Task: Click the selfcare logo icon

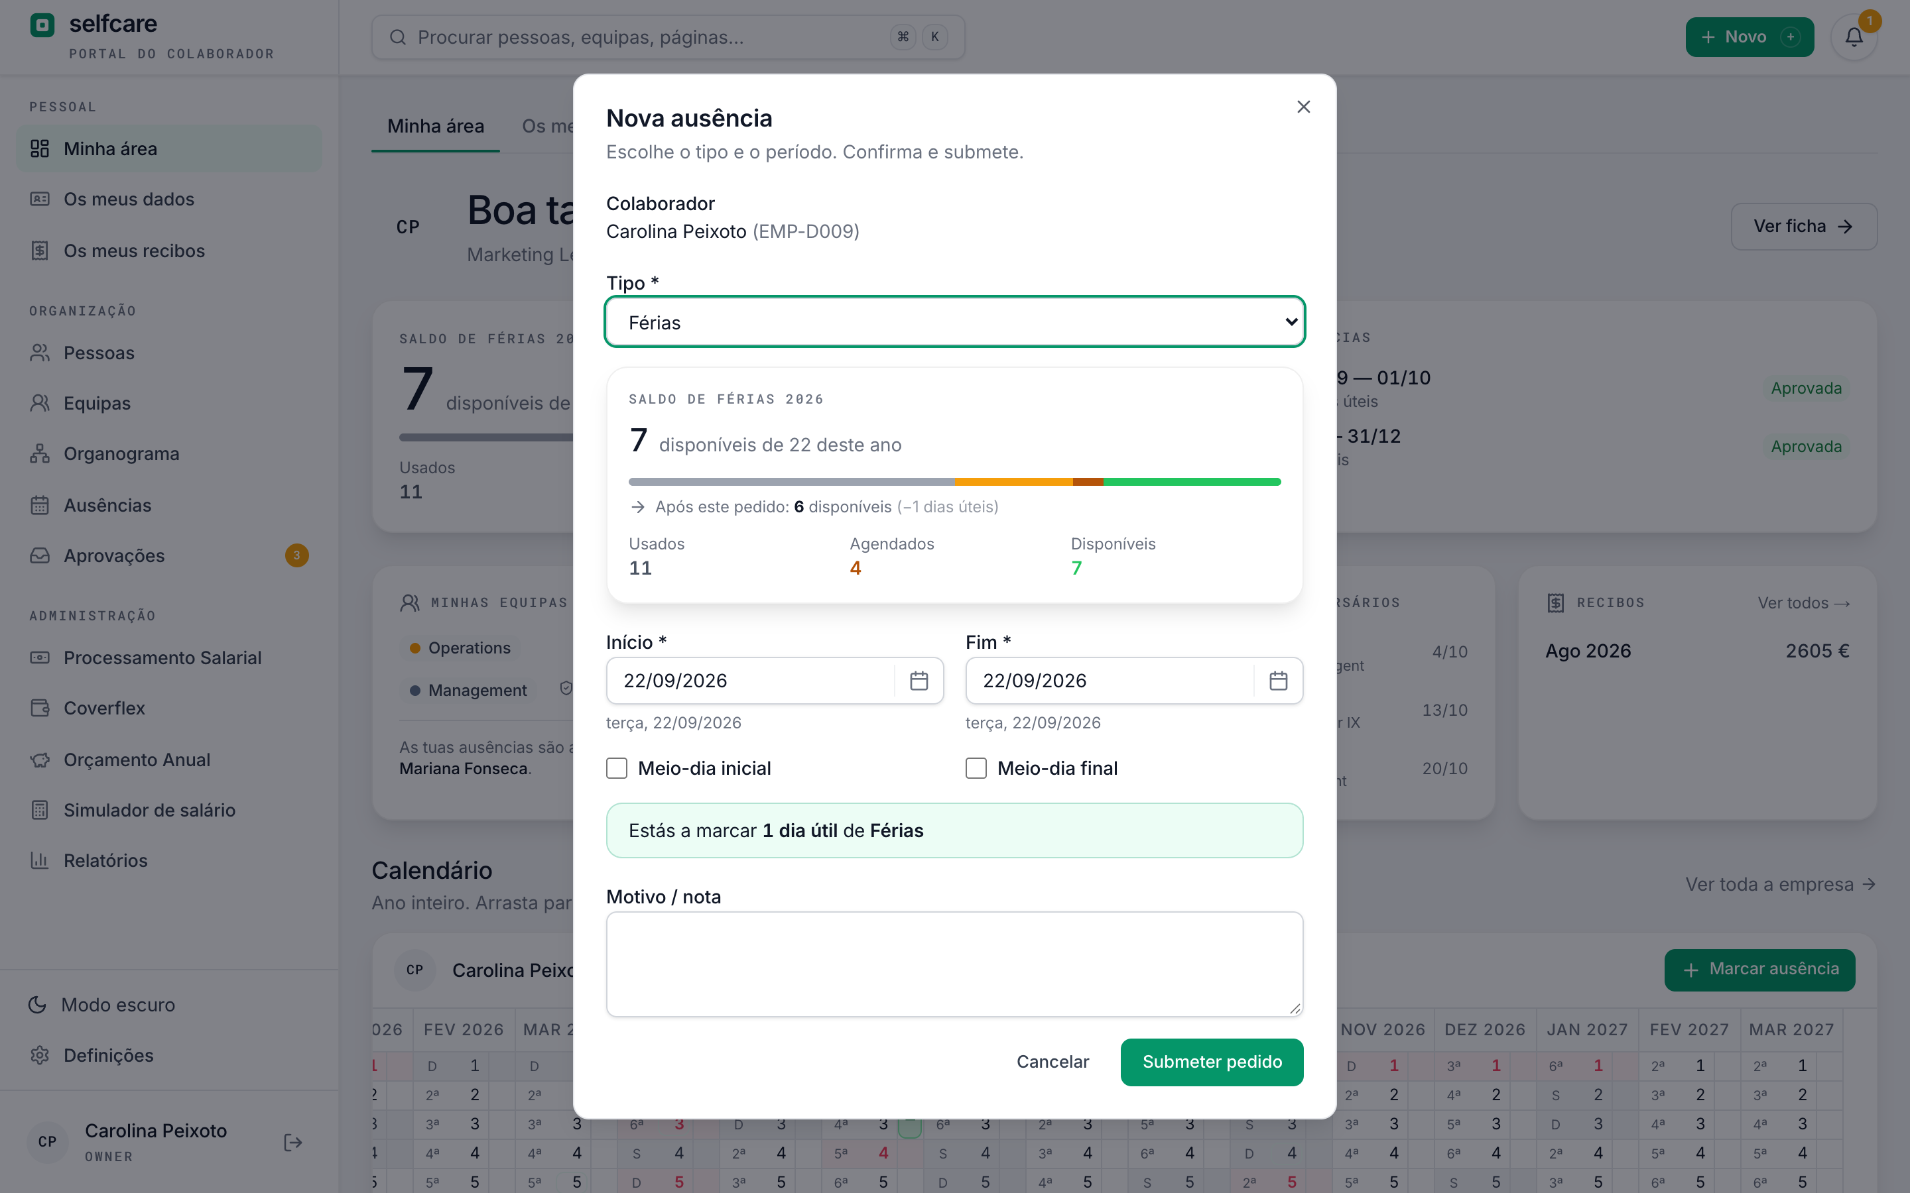Action: click(42, 25)
